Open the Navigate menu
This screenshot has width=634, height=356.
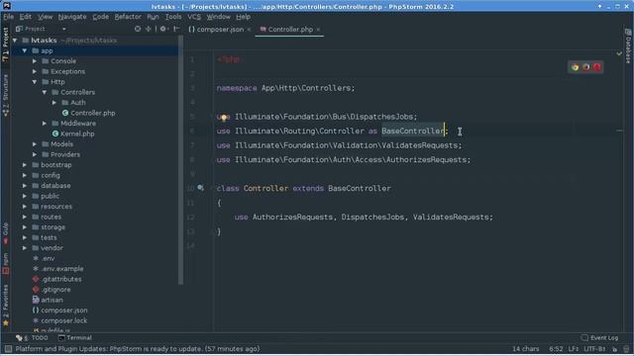click(72, 17)
